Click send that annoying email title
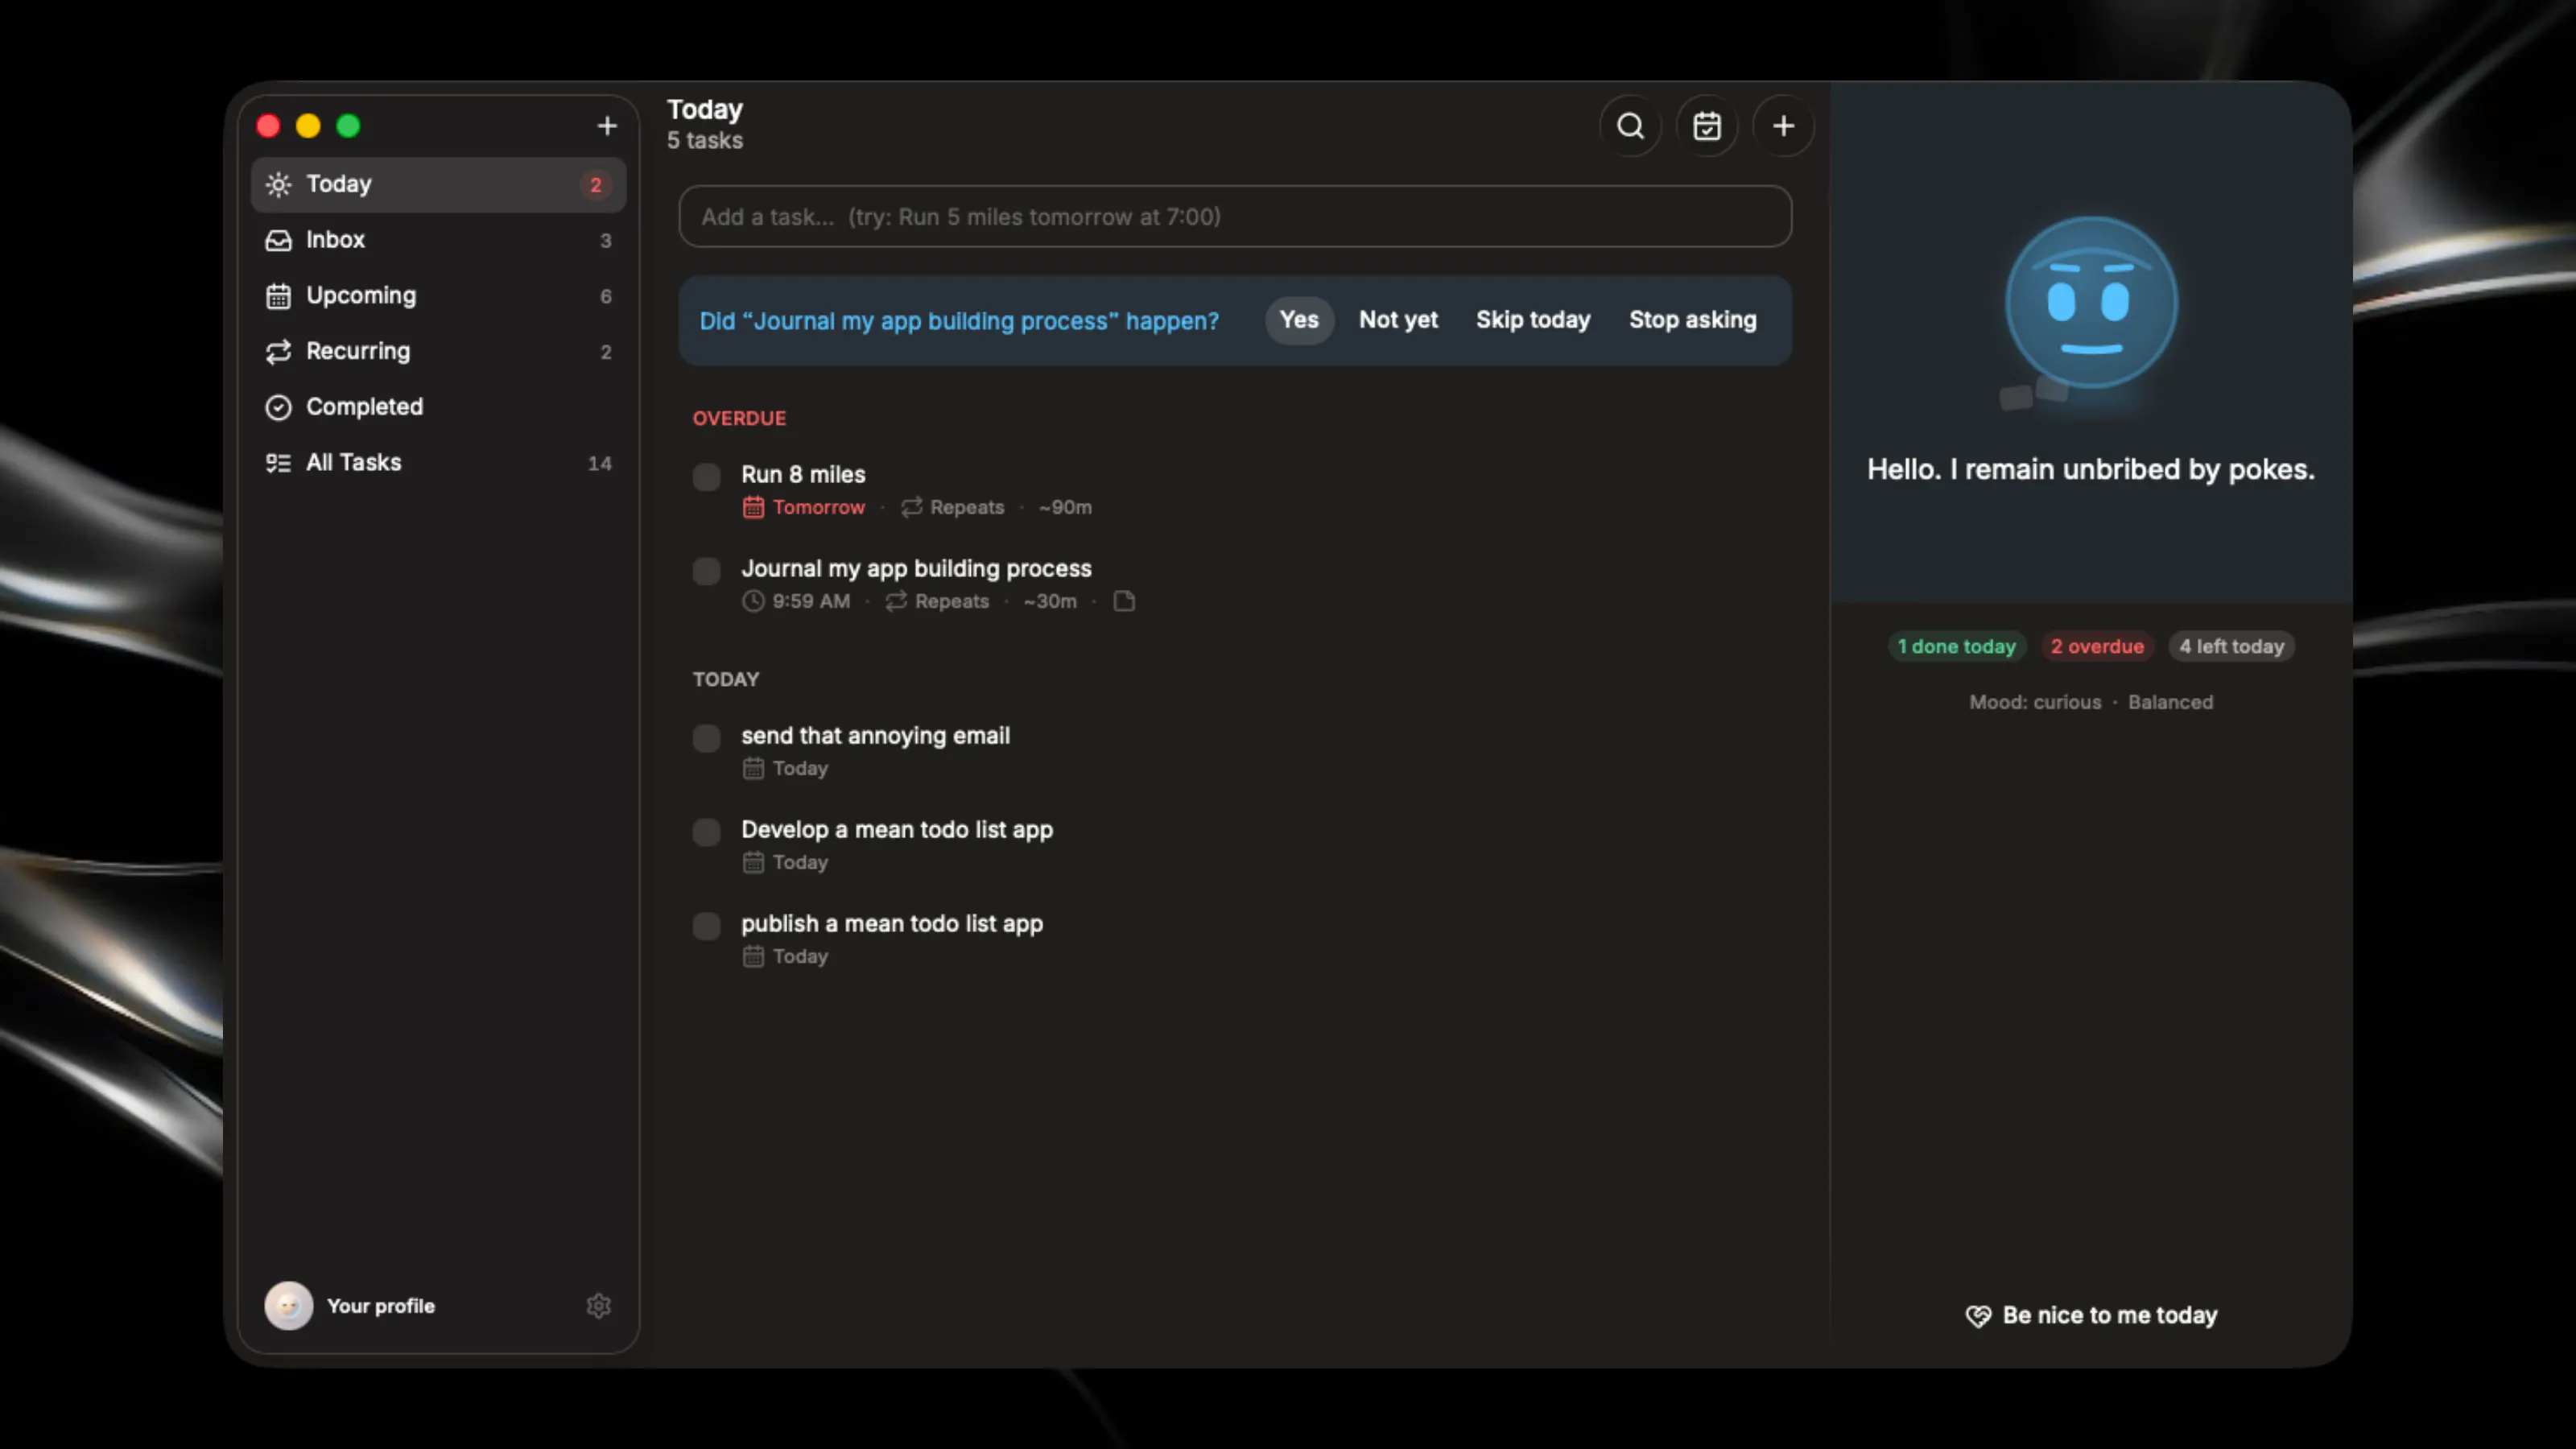Screen dimensions: 2576x1449 pos(875,736)
